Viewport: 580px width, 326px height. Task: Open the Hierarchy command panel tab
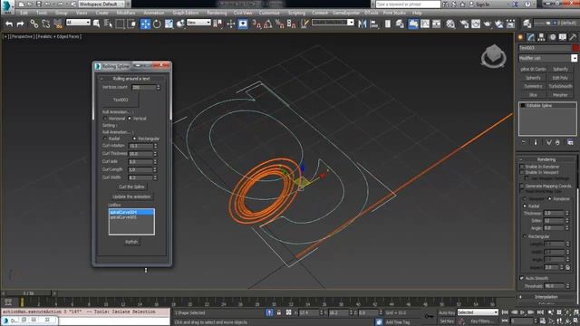[x=542, y=37]
